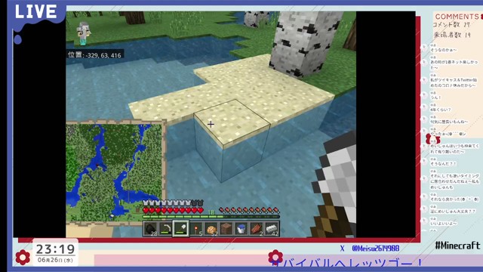This screenshot has width=483, height=272.
Task: Select the iron ingot stack slot
Action: pyautogui.click(x=272, y=229)
